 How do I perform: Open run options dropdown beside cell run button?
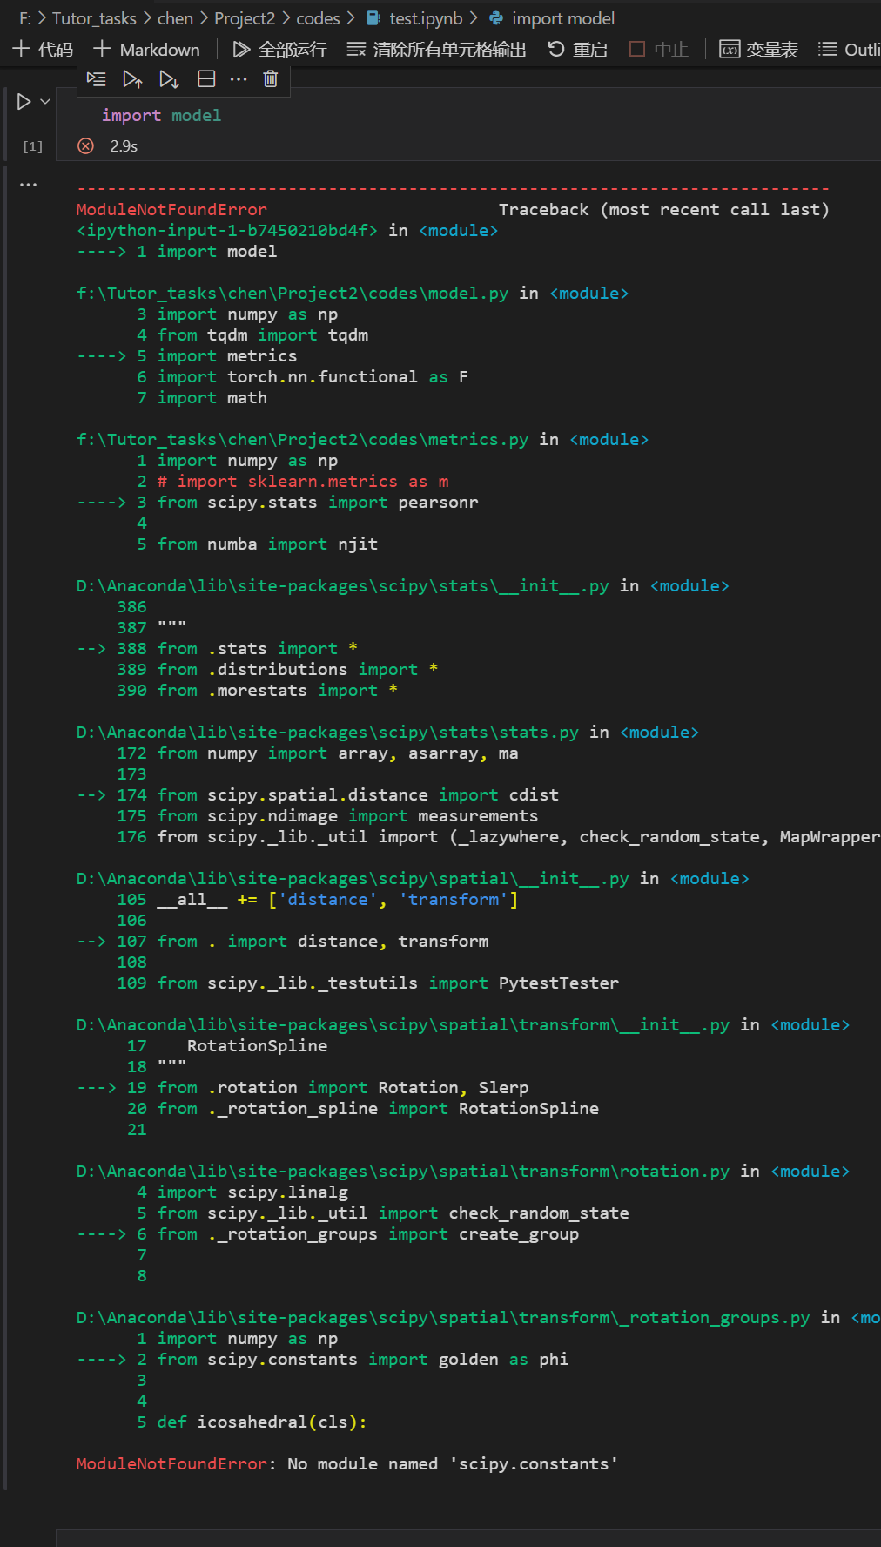(x=45, y=102)
